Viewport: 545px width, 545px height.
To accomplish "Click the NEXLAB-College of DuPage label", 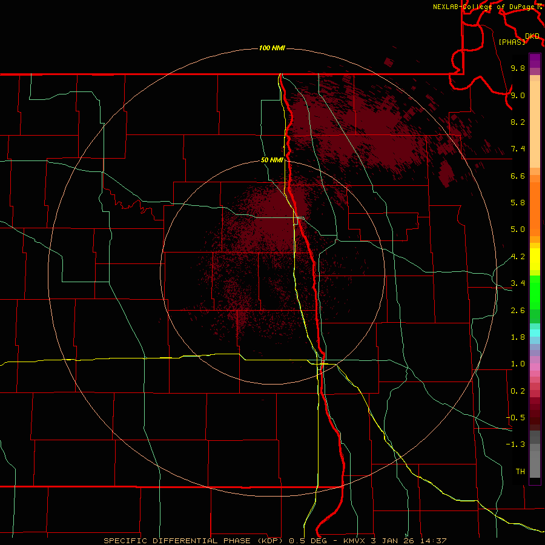I will click(484, 7).
